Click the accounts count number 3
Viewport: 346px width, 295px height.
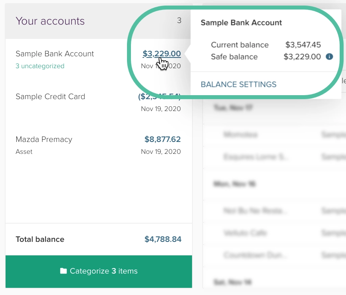coord(179,20)
